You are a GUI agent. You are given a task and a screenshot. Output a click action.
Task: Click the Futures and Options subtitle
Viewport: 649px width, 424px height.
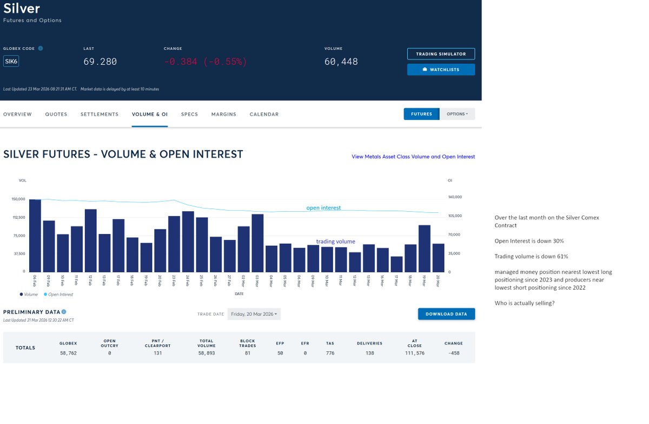point(32,21)
